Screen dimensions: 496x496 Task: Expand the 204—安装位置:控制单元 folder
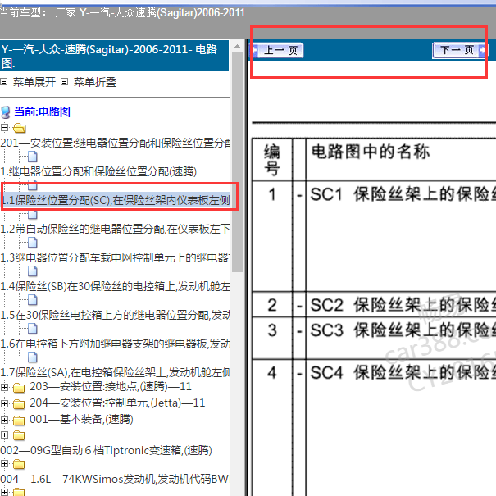point(4,403)
